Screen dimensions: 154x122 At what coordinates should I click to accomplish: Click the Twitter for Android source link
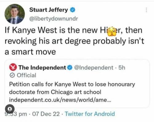(x=90, y=114)
